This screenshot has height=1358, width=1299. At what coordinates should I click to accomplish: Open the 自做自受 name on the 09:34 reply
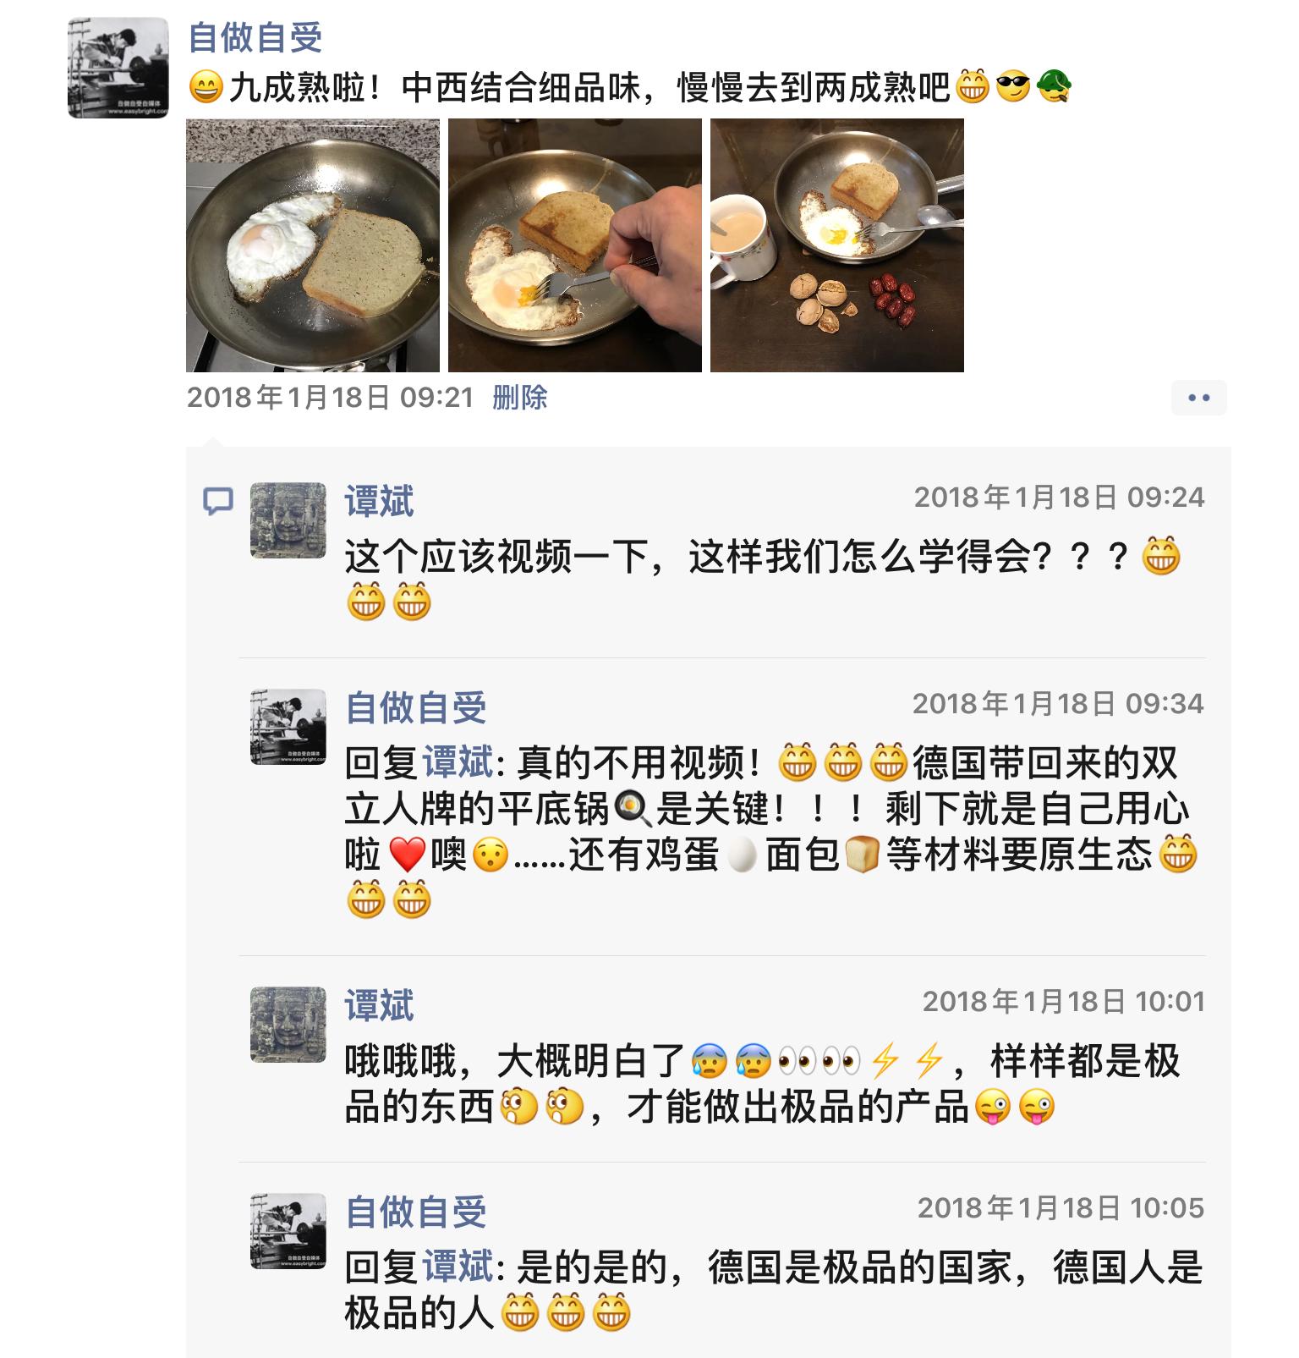416,708
